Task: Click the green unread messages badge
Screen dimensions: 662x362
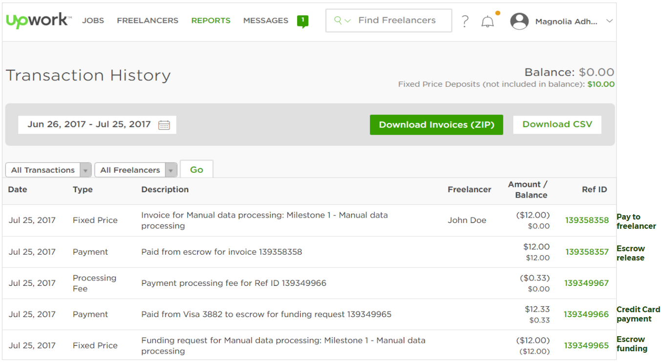Action: click(x=303, y=20)
